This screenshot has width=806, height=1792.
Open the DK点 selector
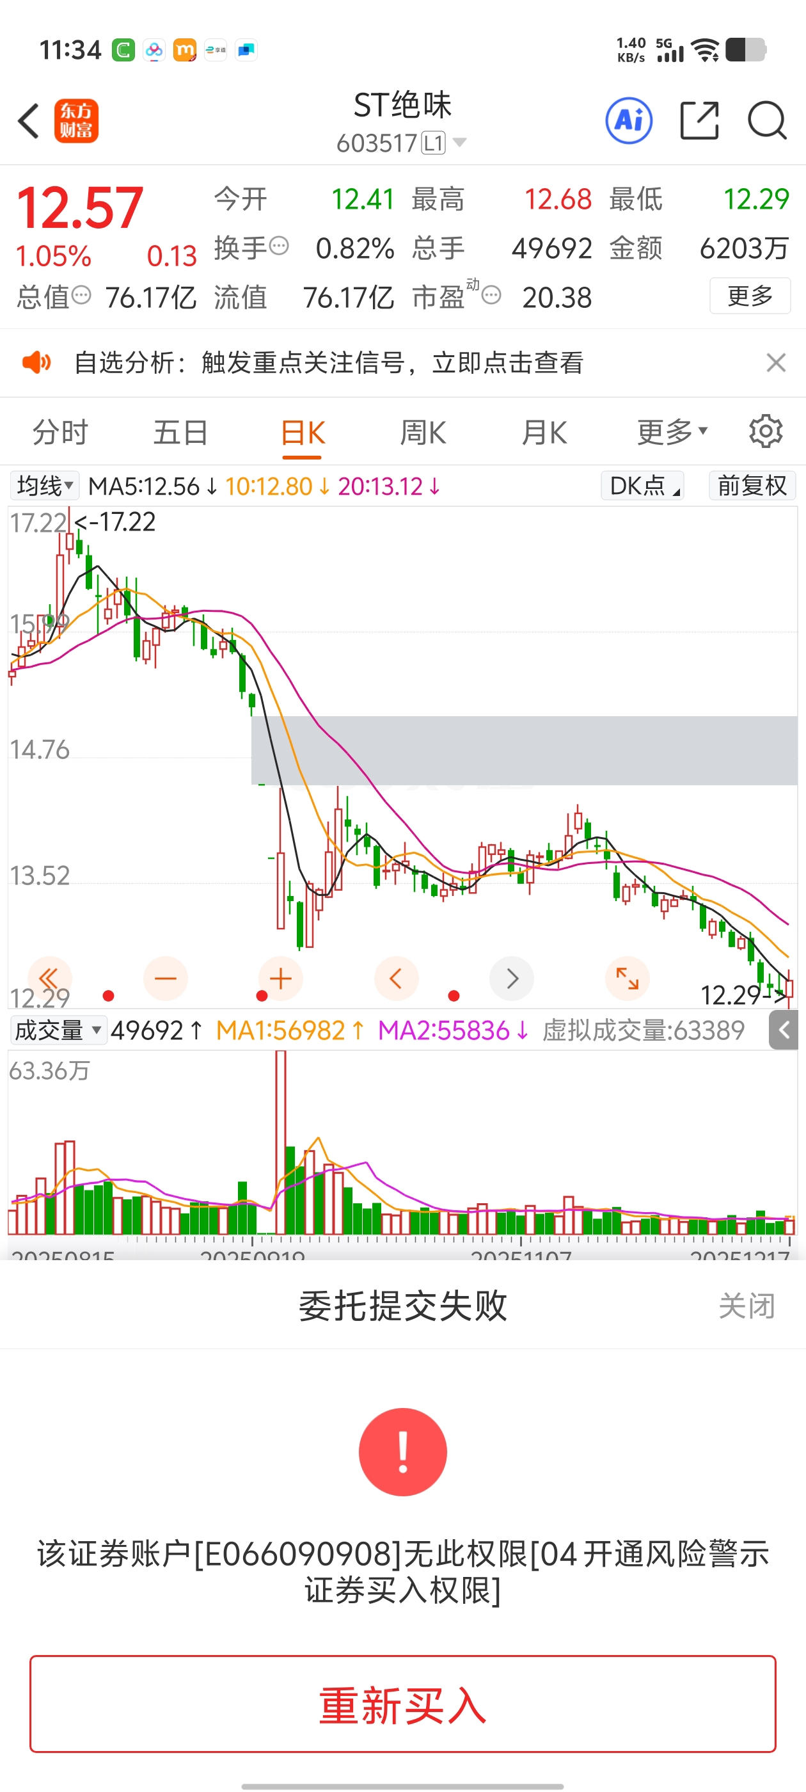tap(642, 485)
